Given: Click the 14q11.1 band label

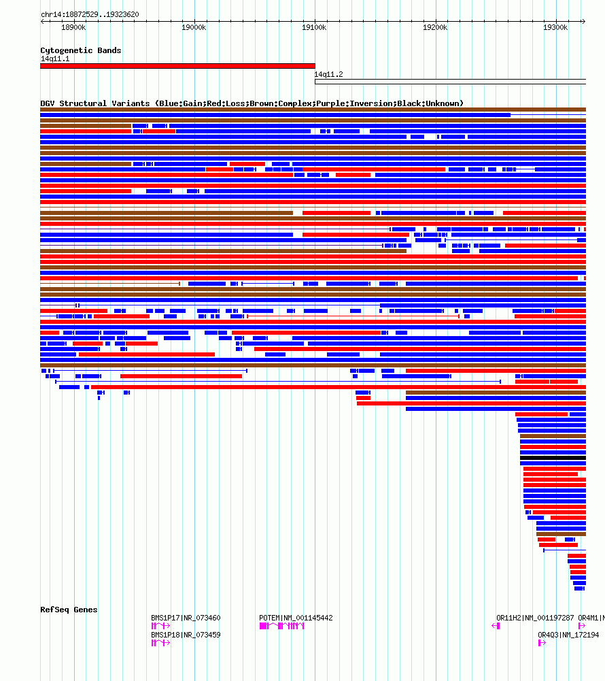Looking at the screenshot, I should (x=55, y=59).
